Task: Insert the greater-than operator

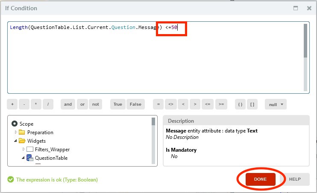Action: coord(195,104)
